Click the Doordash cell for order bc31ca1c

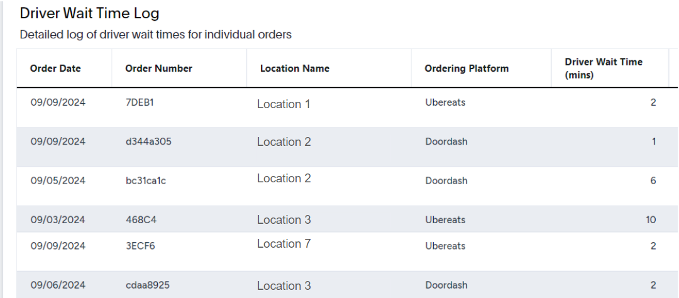446,180
